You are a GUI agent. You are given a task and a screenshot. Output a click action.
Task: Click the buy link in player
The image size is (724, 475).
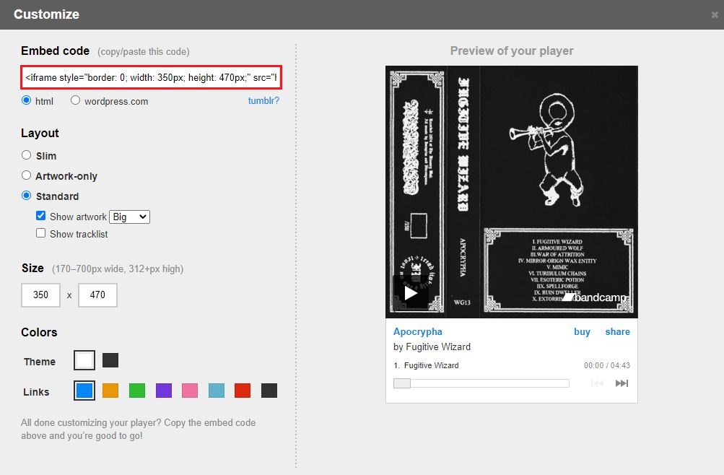(582, 331)
